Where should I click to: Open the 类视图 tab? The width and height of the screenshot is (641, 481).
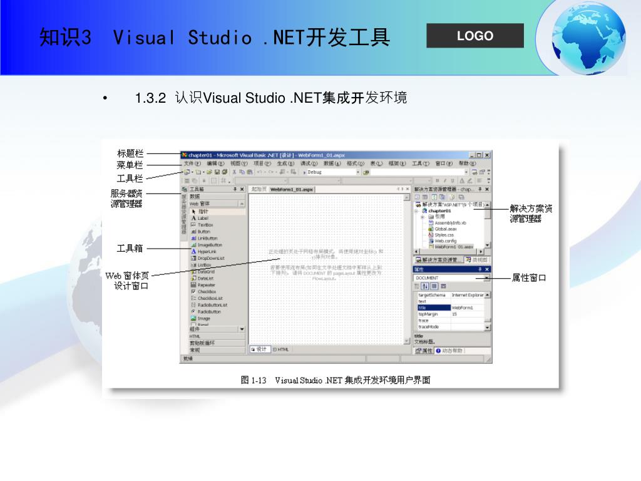tap(477, 260)
